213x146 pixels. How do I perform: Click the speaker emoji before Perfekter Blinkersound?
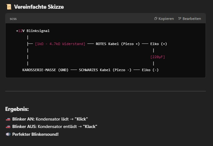[x=8, y=134]
